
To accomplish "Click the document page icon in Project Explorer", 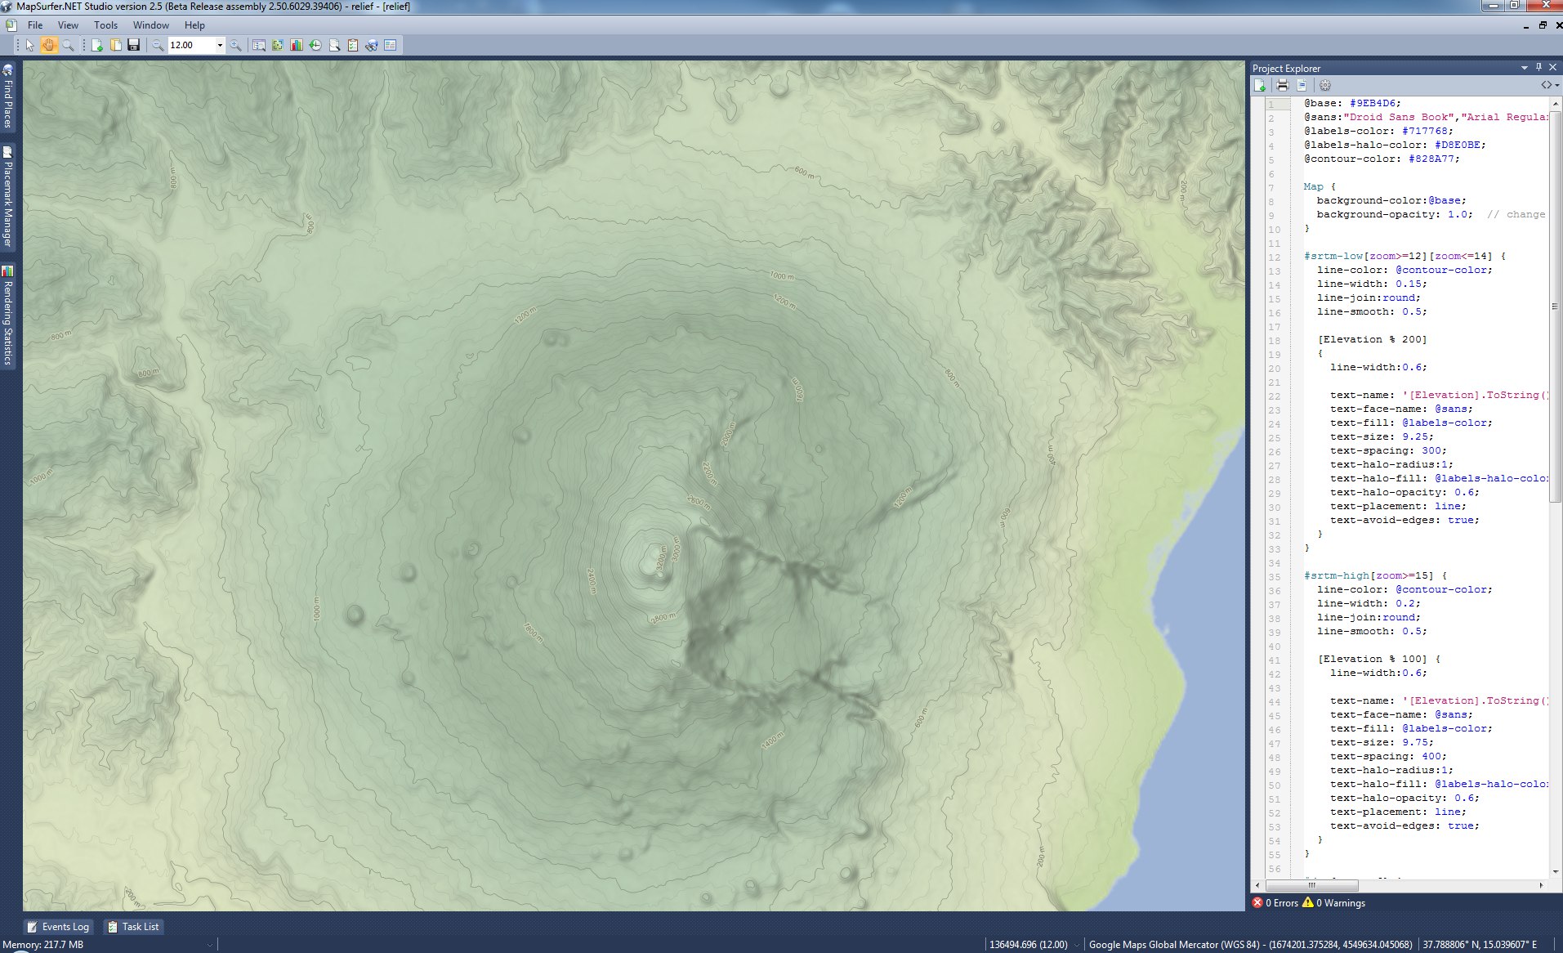I will (x=1302, y=85).
